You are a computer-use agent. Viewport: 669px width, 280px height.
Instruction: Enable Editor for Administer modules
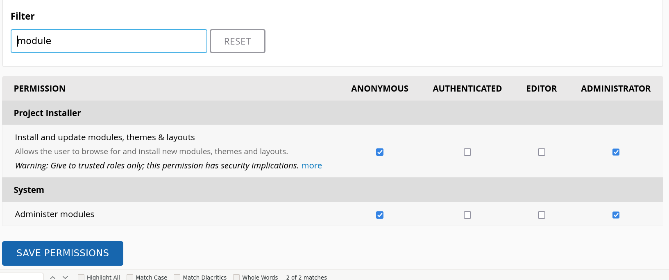[x=541, y=215]
